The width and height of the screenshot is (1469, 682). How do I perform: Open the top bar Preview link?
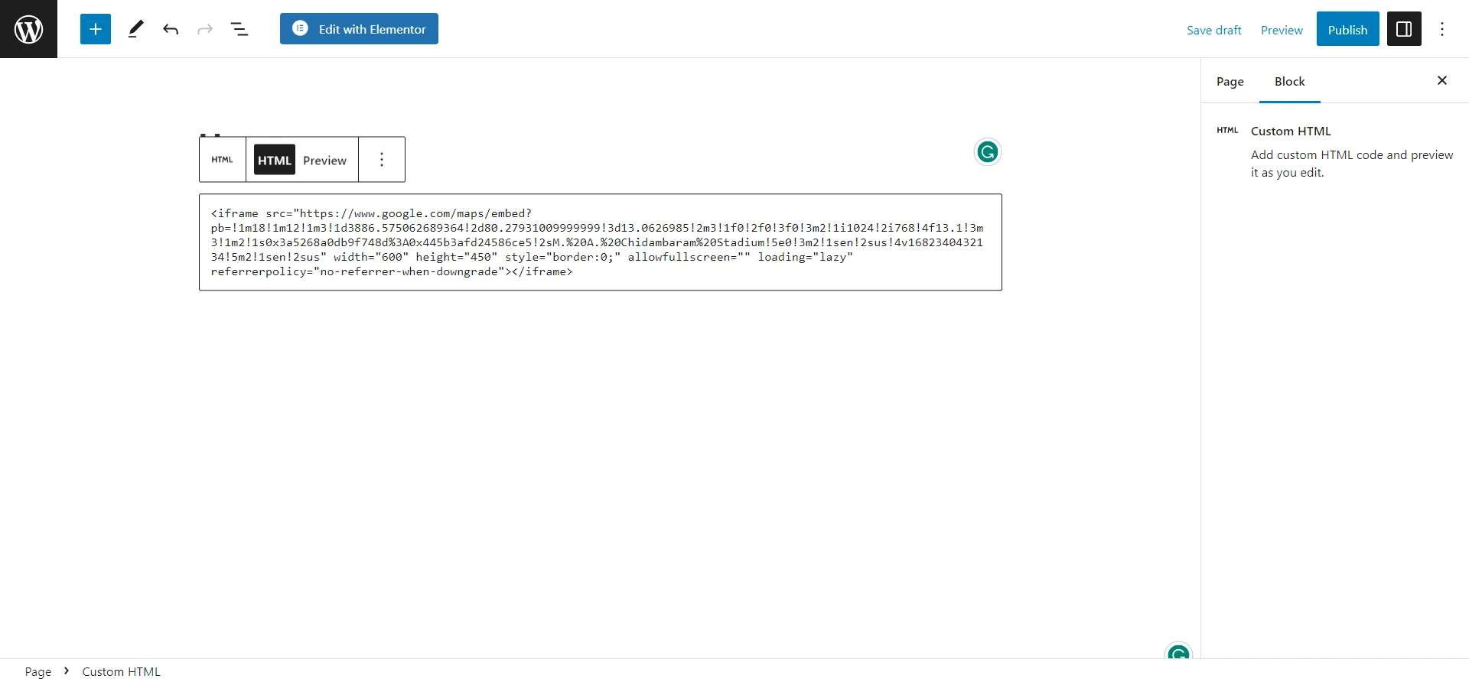pyautogui.click(x=1282, y=30)
